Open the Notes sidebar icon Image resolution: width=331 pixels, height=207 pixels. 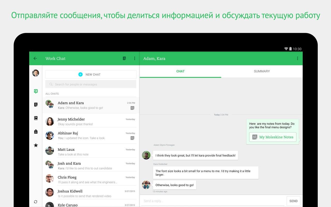click(x=36, y=105)
